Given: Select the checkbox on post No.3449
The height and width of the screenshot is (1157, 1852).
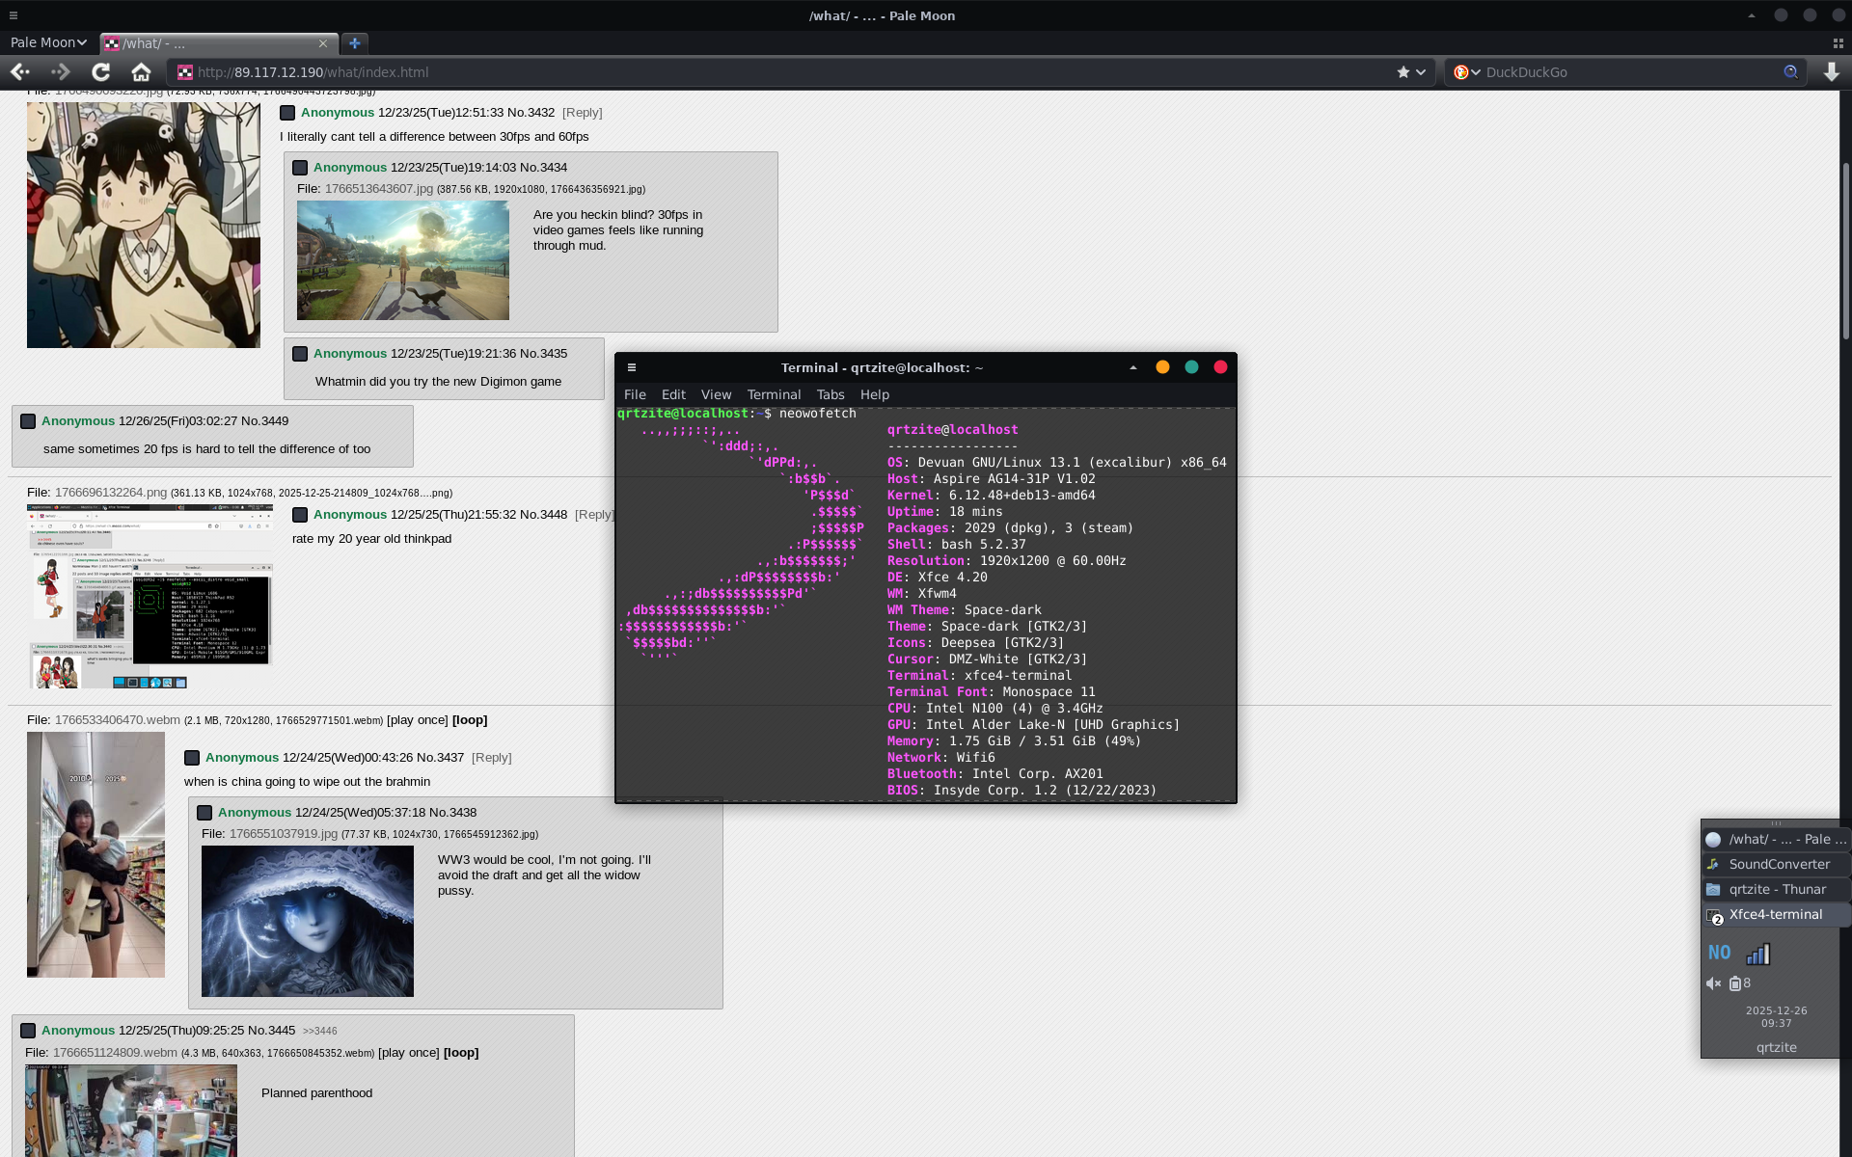Looking at the screenshot, I should [x=28, y=421].
